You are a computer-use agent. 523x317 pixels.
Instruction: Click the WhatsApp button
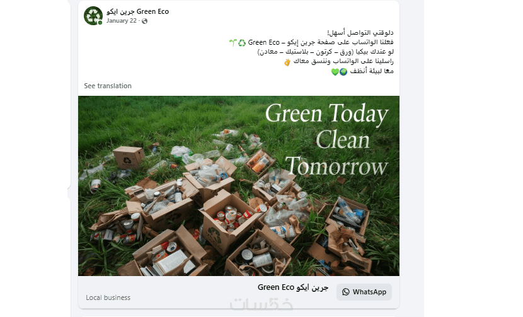(364, 292)
